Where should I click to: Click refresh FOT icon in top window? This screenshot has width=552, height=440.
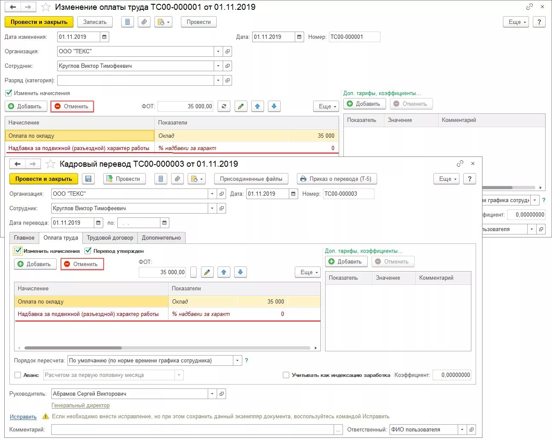[224, 106]
